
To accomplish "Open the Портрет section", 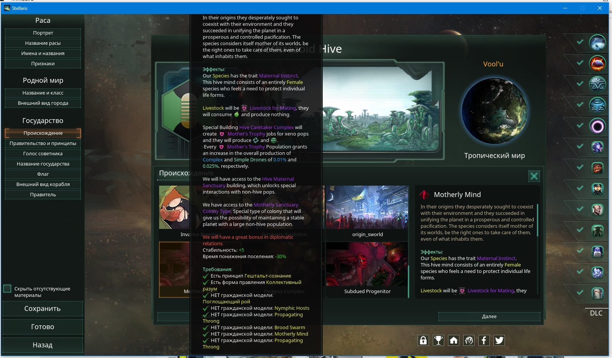I will (x=43, y=33).
